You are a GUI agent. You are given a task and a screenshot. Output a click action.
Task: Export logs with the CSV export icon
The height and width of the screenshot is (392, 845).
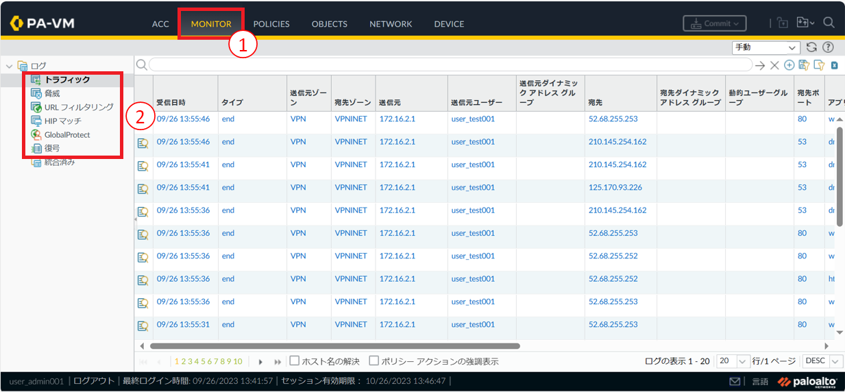point(834,65)
